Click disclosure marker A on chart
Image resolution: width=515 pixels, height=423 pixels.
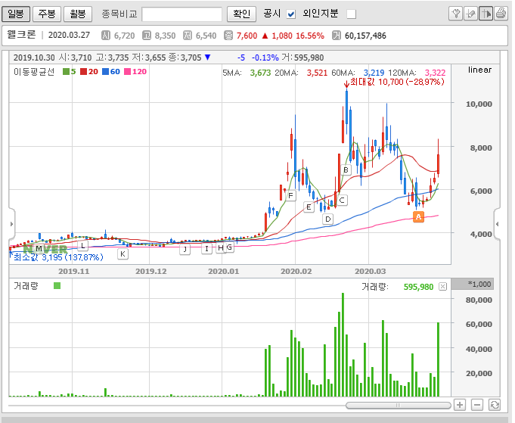(418, 217)
